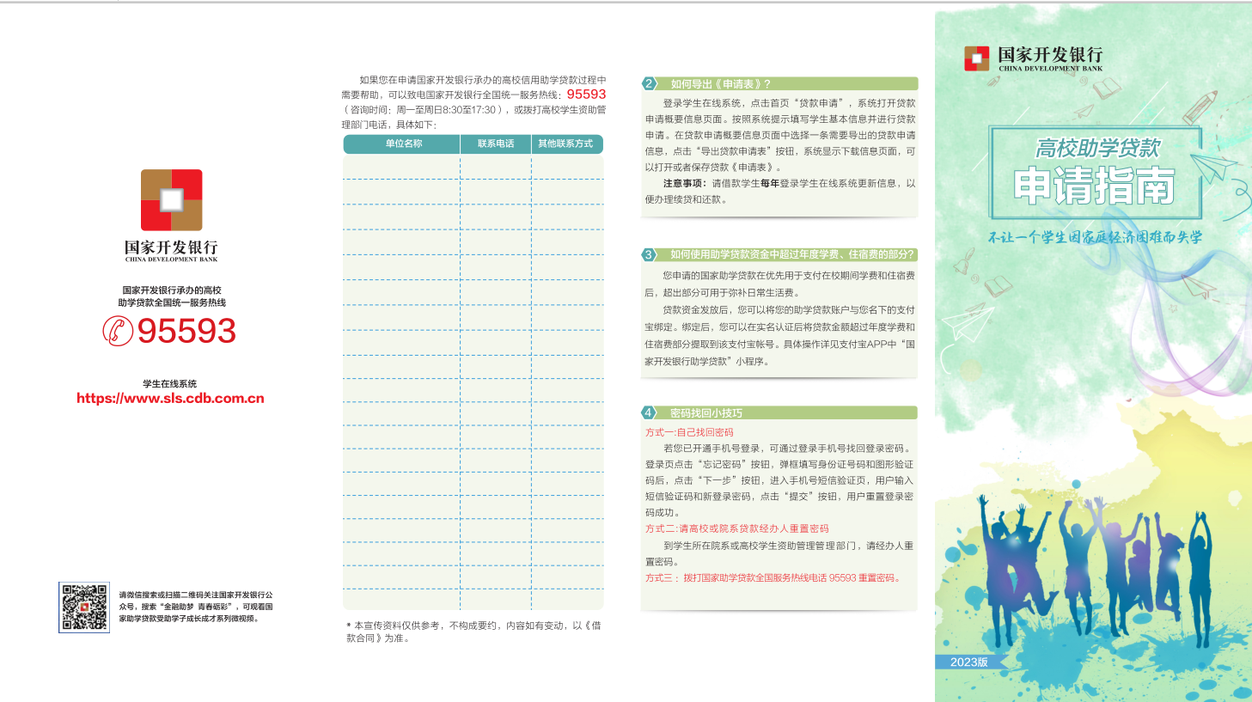Click the number 2 section badge

[x=650, y=84]
